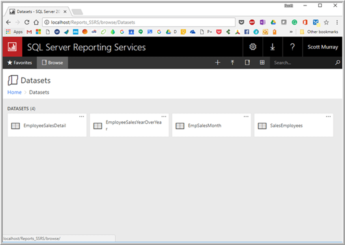Open the New (plus) menu
345x245 pixels.
pyautogui.click(x=218, y=62)
